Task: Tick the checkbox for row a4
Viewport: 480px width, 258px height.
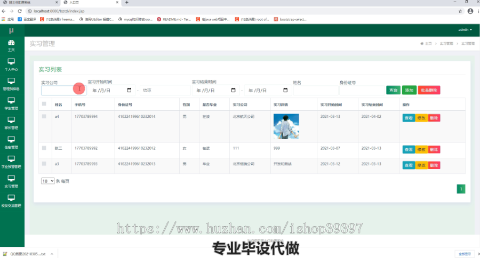Action: click(x=44, y=116)
